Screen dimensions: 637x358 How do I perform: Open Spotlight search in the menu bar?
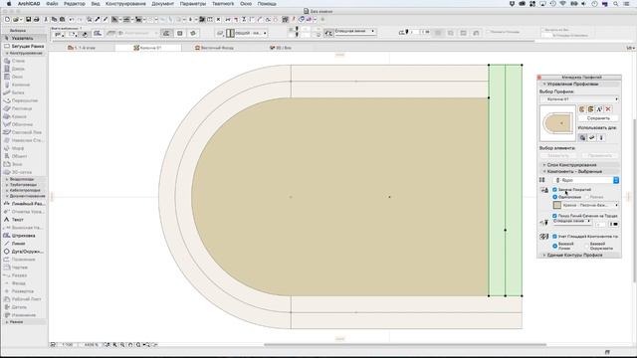[x=615, y=4]
